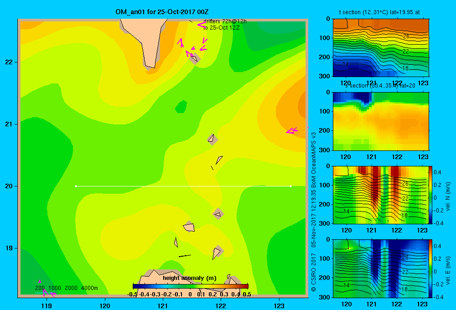The width and height of the screenshot is (456, 310).
Task: Click contour label 18 in northward velocity section
Action: click(404, 216)
